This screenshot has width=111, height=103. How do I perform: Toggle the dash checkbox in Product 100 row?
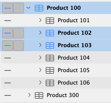tap(8, 8)
